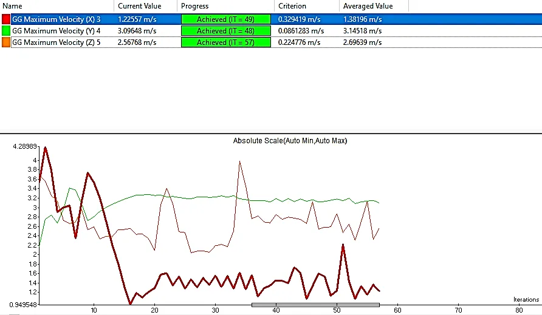This screenshot has height=315, width=542.
Task: Select the GG Maximum Velocity (Y) 4 goal
Action: 56,30
